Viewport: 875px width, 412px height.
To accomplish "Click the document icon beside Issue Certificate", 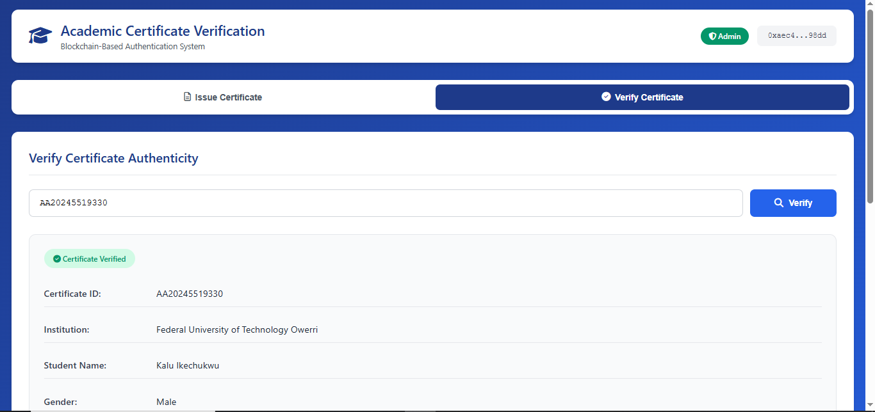I will point(187,97).
